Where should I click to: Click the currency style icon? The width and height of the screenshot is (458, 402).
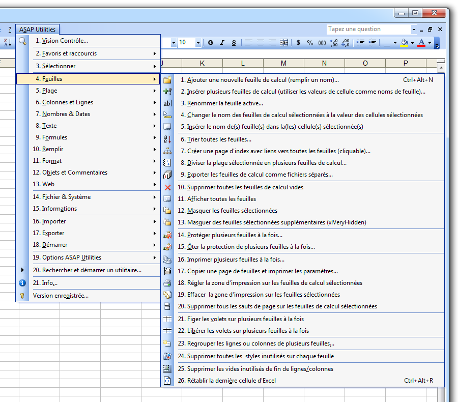[298, 43]
